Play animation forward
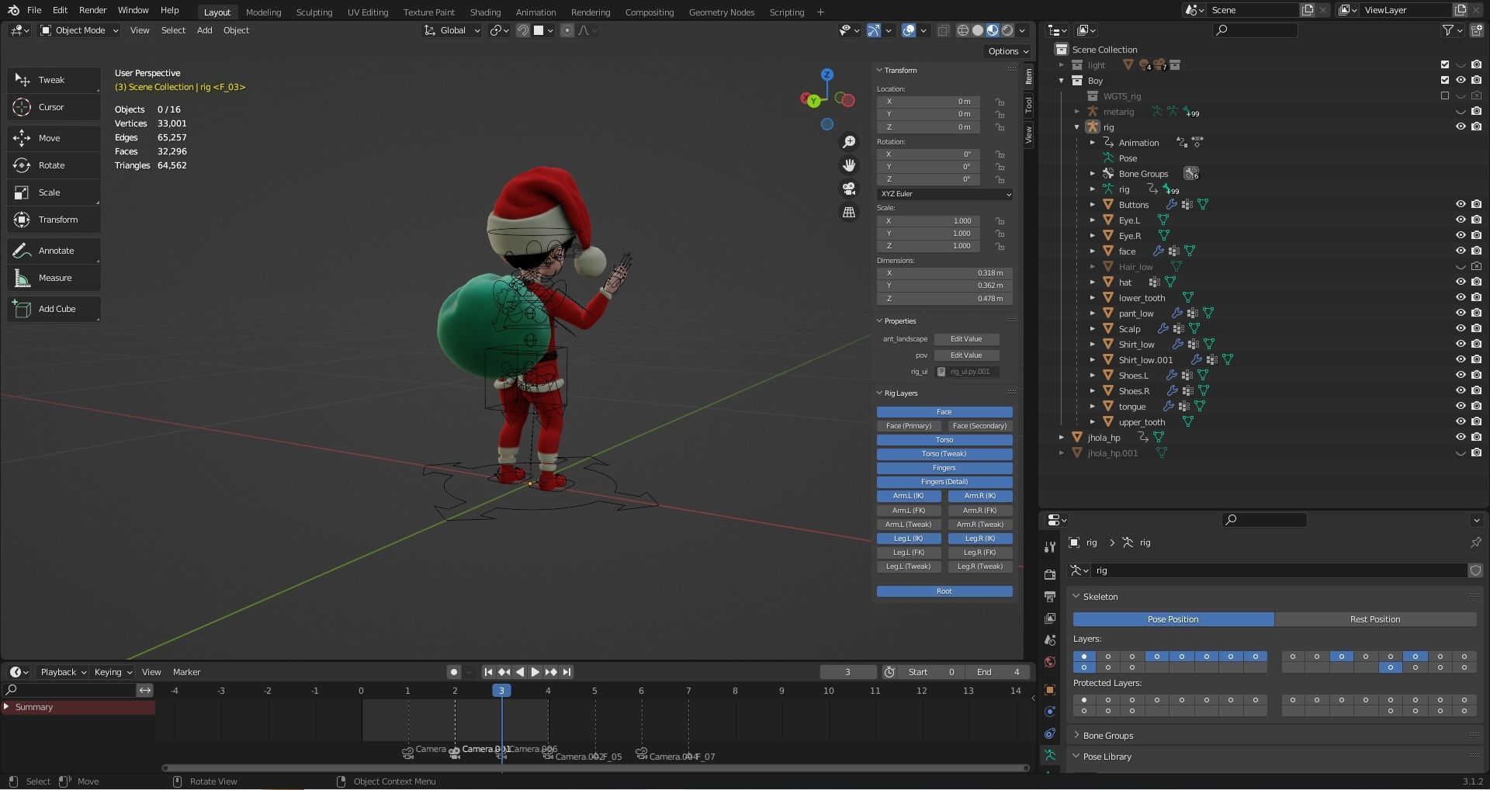This screenshot has width=1490, height=790. (535, 672)
